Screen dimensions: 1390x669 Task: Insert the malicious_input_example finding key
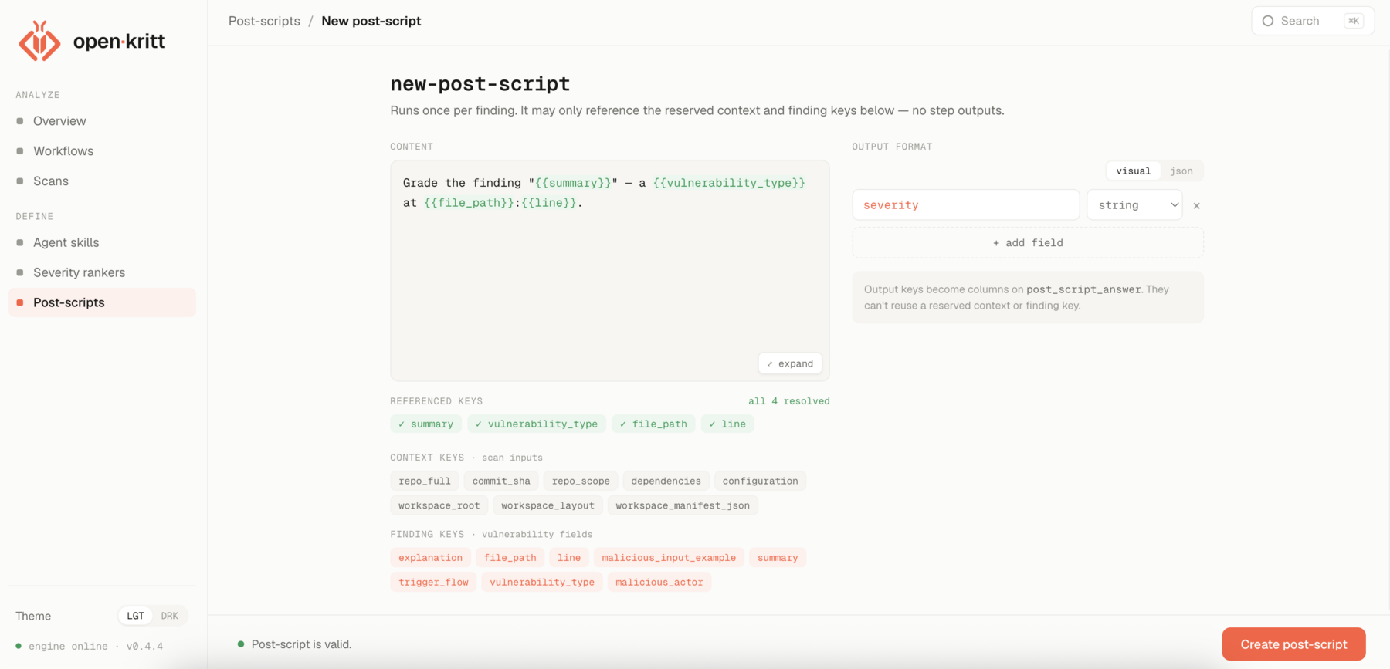point(669,558)
